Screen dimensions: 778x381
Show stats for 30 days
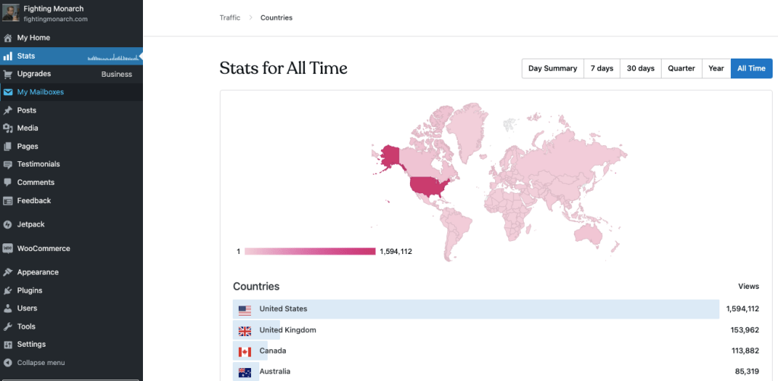click(640, 68)
